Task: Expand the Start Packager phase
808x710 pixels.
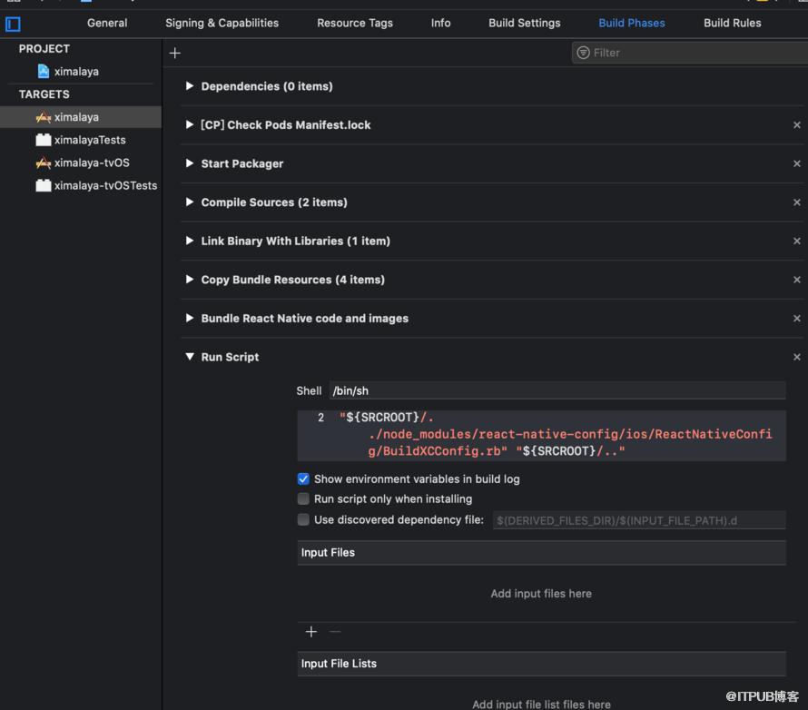Action: coord(190,163)
